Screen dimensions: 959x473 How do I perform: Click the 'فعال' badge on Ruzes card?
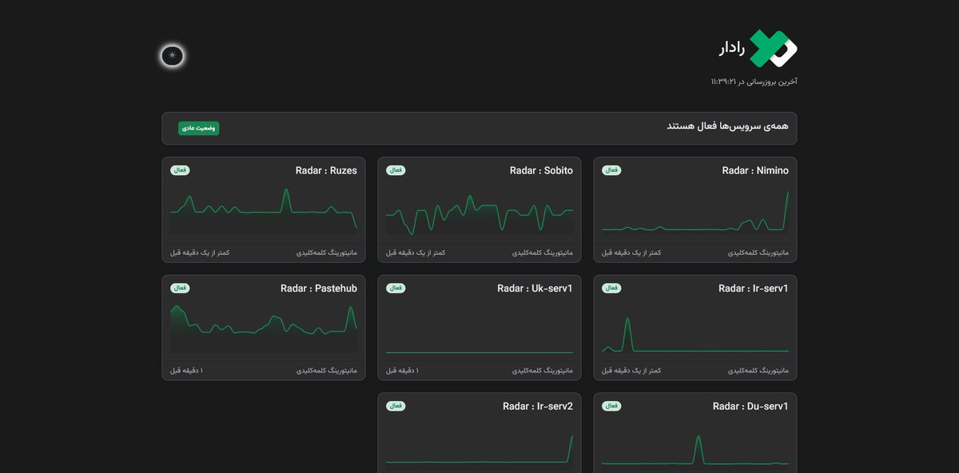[x=180, y=170]
